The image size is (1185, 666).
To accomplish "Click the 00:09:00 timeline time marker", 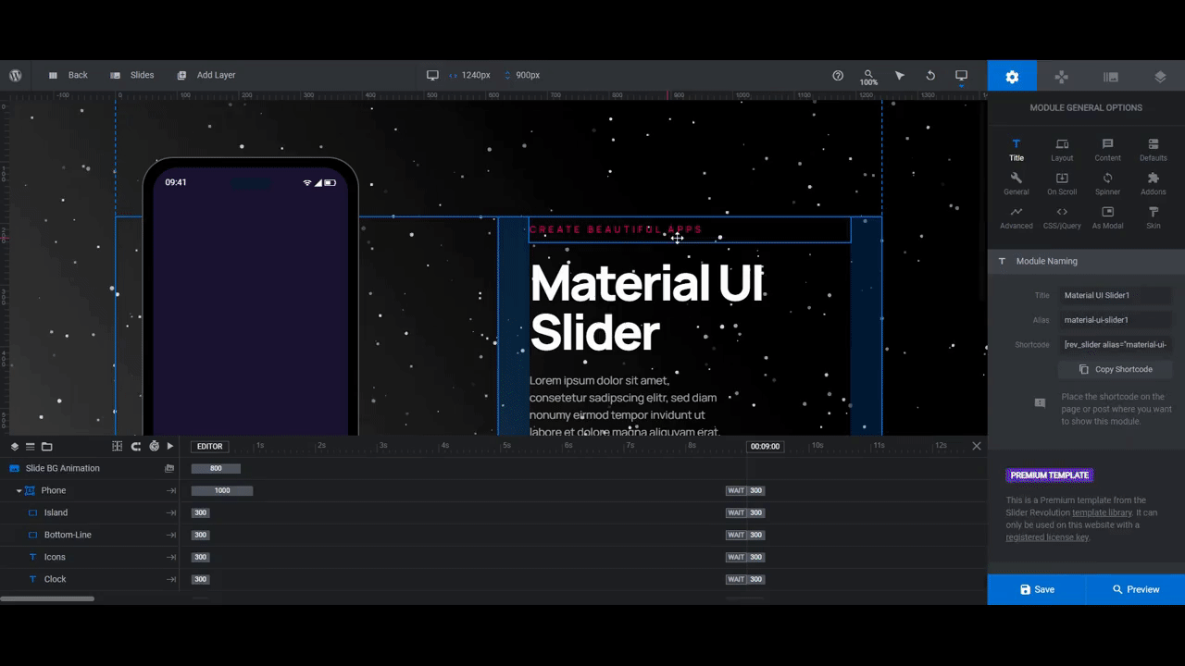I will [765, 446].
